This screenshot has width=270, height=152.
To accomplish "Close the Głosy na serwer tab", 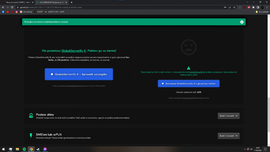I will (x=33, y=2).
